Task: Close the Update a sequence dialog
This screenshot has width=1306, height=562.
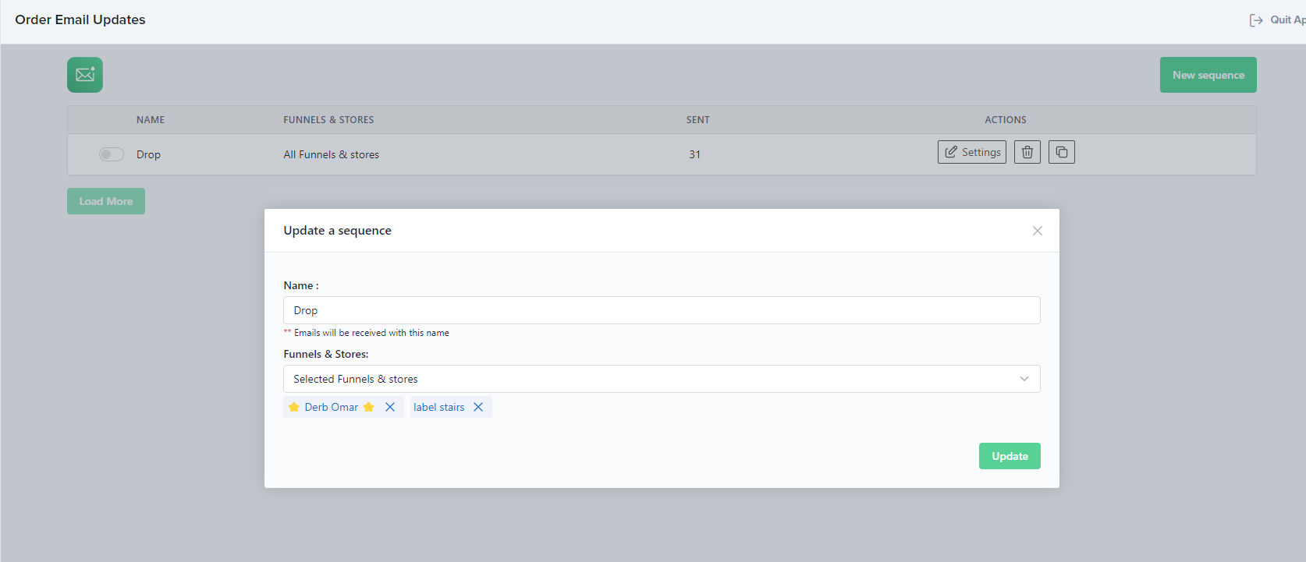Action: pyautogui.click(x=1038, y=231)
